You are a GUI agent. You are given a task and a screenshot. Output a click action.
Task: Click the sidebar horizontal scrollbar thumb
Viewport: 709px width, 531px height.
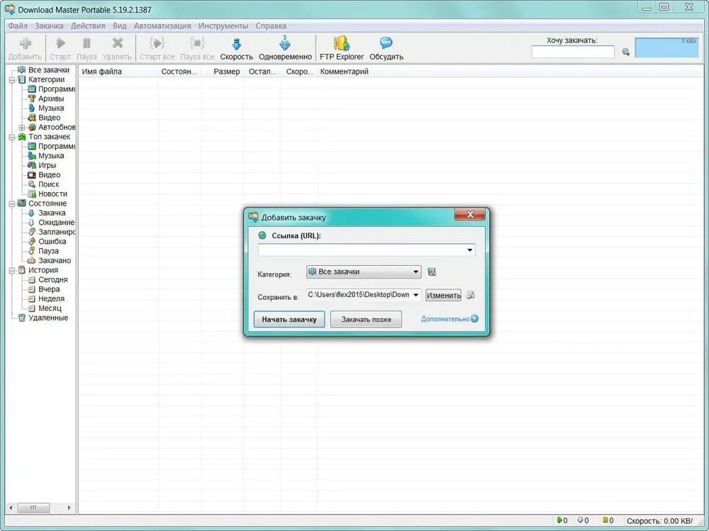pos(33,508)
